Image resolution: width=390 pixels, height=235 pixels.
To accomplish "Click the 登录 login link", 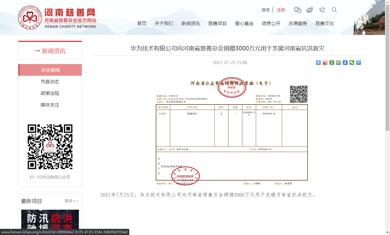I will click(x=265, y=10).
